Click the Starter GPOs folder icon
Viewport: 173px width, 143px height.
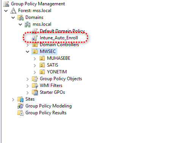pyautogui.click(x=35, y=92)
